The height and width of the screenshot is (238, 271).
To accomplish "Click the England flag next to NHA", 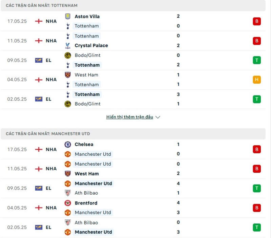I will point(38,21).
